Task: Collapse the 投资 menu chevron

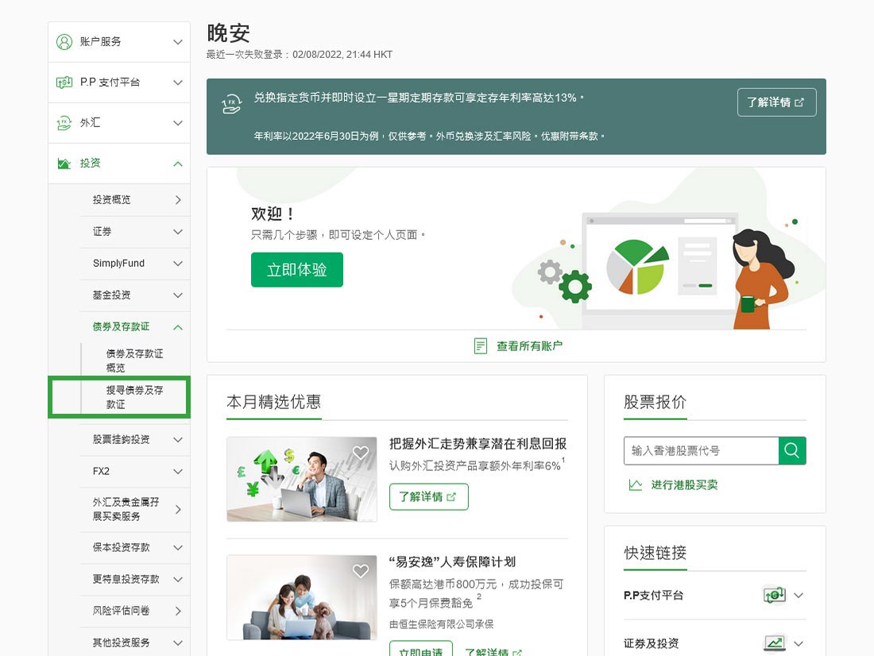Action: 178,164
